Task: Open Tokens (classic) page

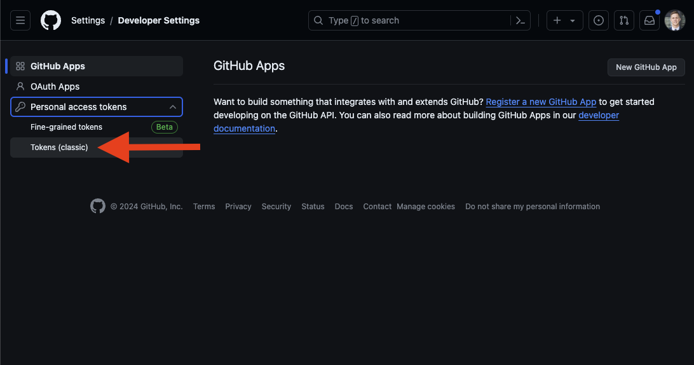Action: point(59,148)
